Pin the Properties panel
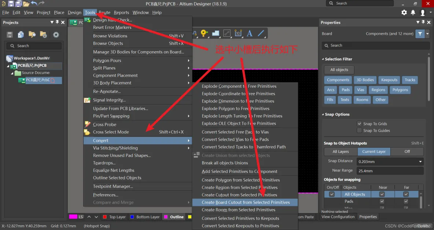Screen dimensions: 434x230 point(423,22)
